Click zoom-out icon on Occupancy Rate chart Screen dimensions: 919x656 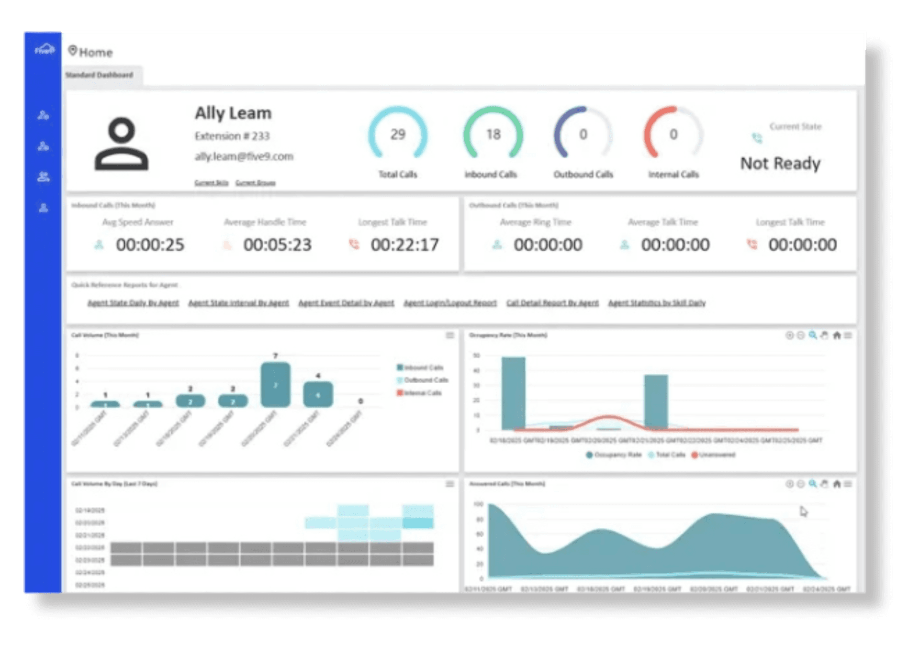pos(801,335)
